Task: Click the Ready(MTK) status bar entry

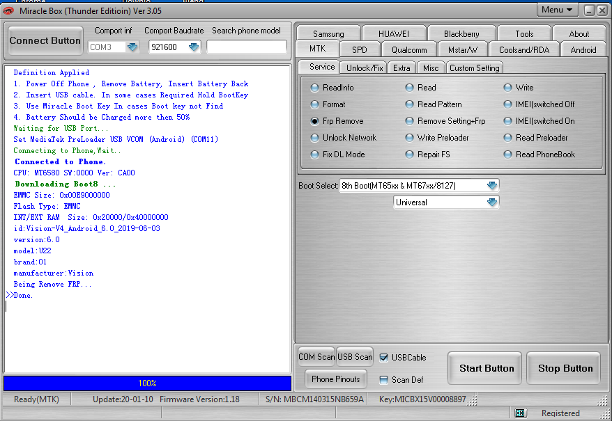Action: [x=36, y=399]
